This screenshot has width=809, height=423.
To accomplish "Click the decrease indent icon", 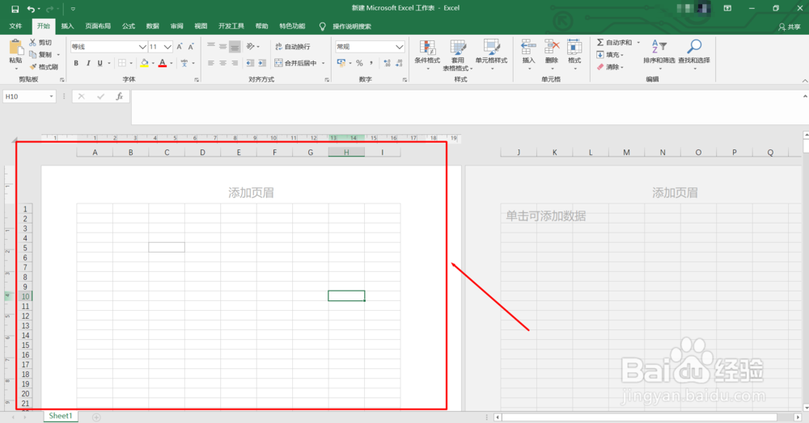I will (250, 63).
